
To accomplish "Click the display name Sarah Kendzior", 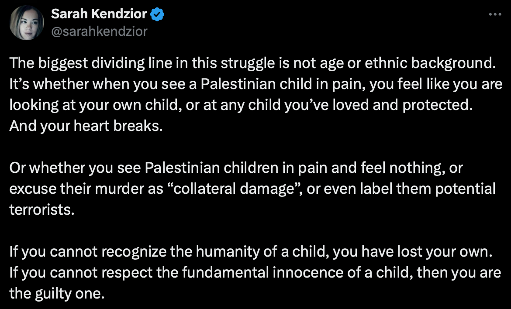I will [x=99, y=14].
